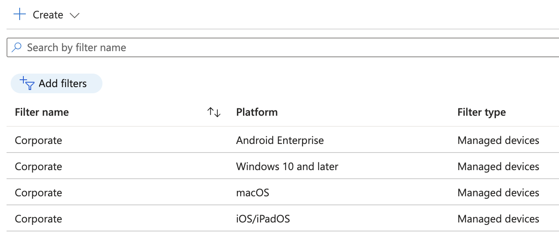
Task: Click the plus icon beside Create
Action: [19, 15]
